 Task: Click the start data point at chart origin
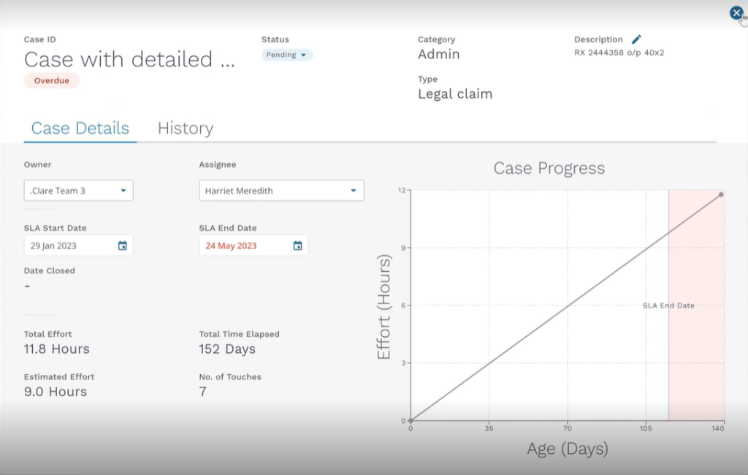point(411,421)
